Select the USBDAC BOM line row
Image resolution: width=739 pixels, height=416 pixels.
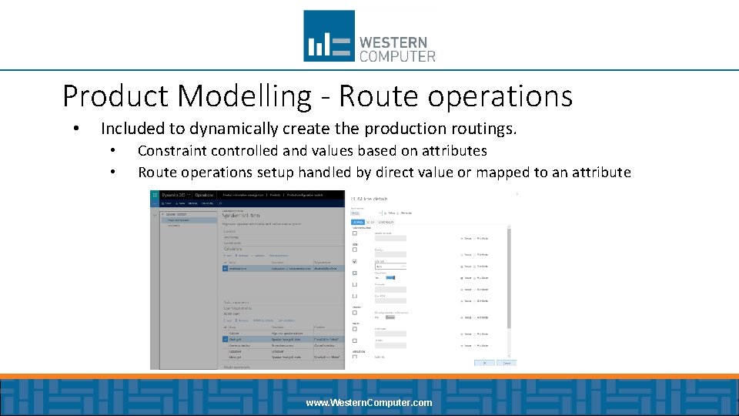pos(283,351)
